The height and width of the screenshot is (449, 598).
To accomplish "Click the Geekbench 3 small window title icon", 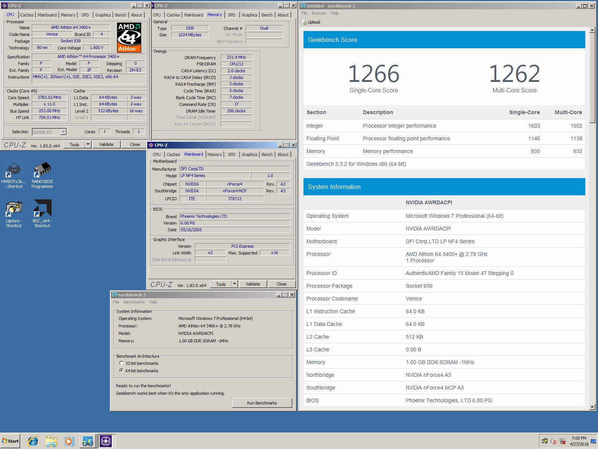I will coord(115,295).
